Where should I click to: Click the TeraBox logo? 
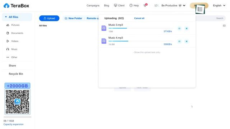tap(16, 6)
